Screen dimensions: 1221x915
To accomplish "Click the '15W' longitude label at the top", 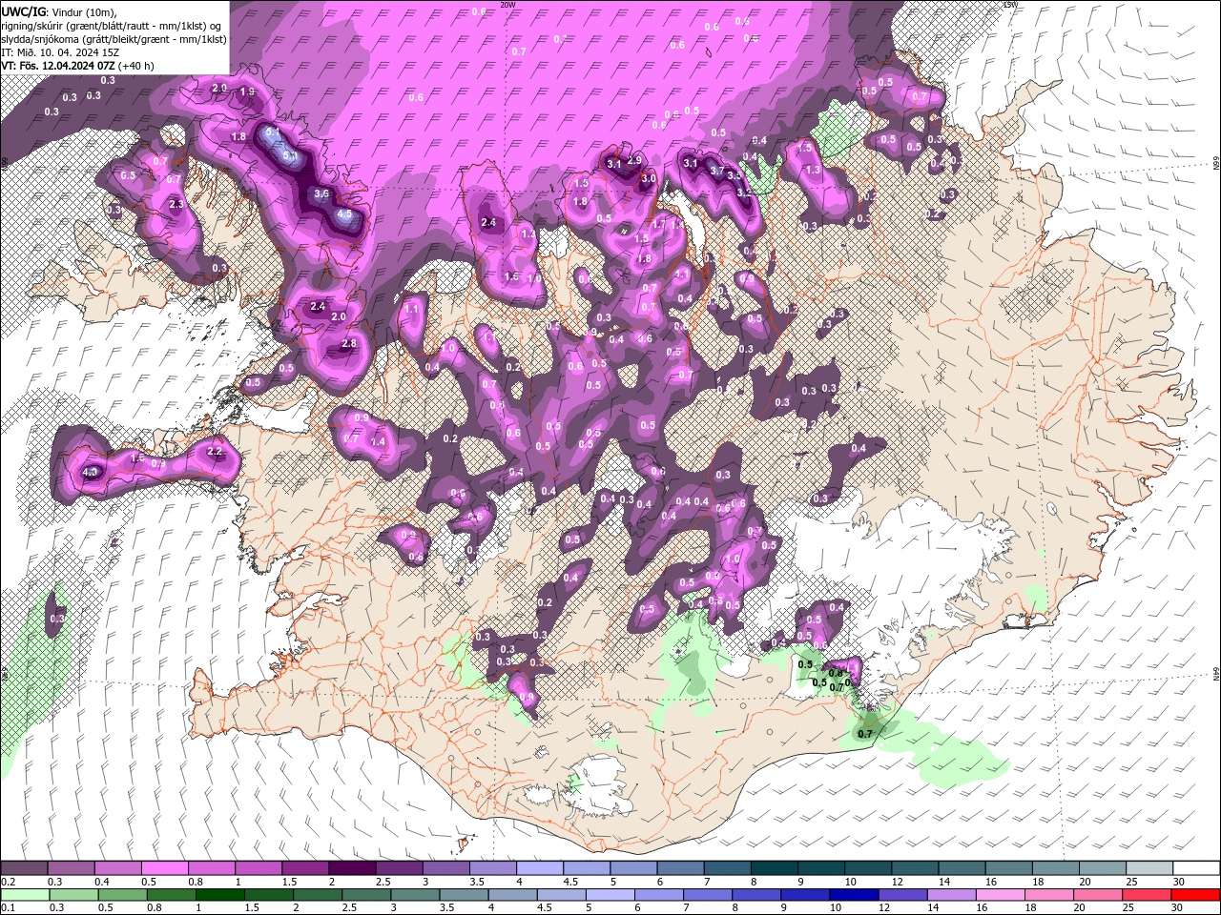I will click(1010, 5).
